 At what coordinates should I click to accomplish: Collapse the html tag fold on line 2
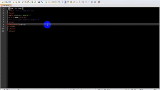pyautogui.click(x=7, y=11)
